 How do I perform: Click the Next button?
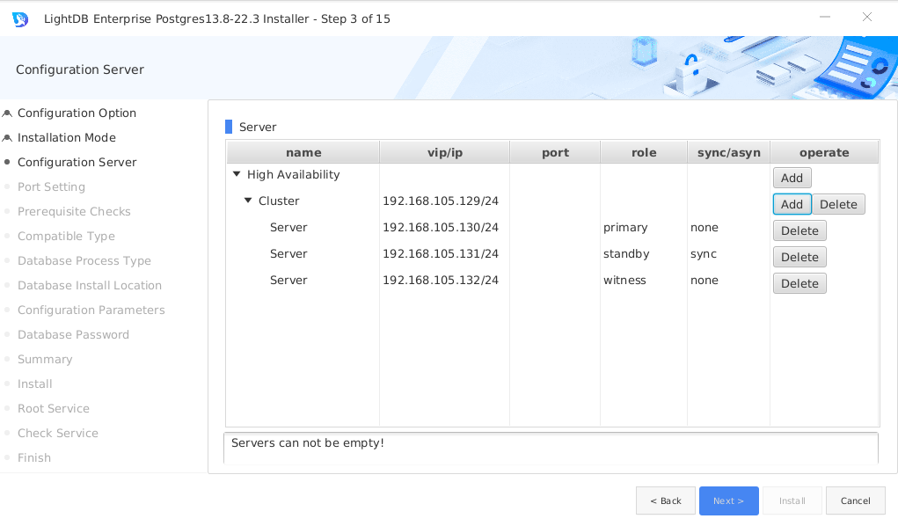coord(728,500)
